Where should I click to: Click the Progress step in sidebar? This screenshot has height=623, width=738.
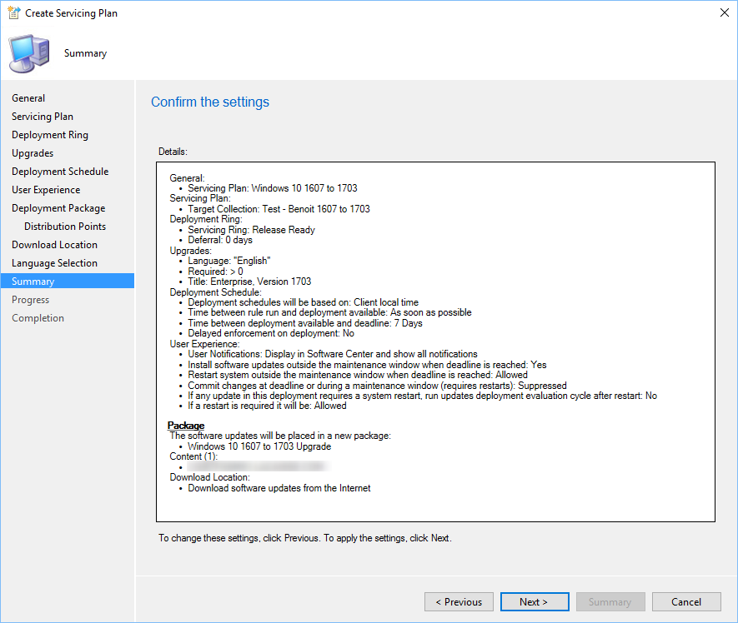(x=31, y=300)
